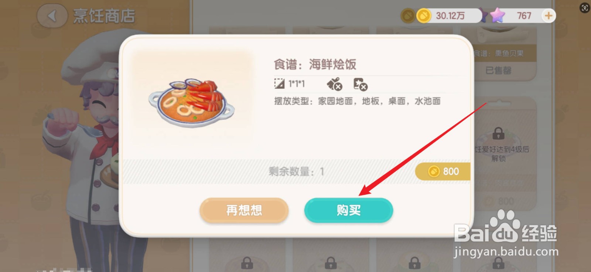Click the 767 star count
Image resolution: width=591 pixels, height=272 pixels.
click(x=524, y=16)
